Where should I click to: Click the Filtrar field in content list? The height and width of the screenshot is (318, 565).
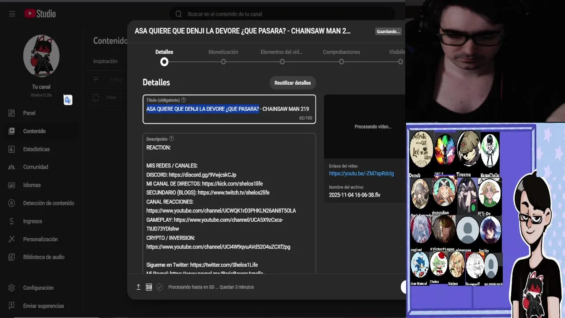(116, 79)
